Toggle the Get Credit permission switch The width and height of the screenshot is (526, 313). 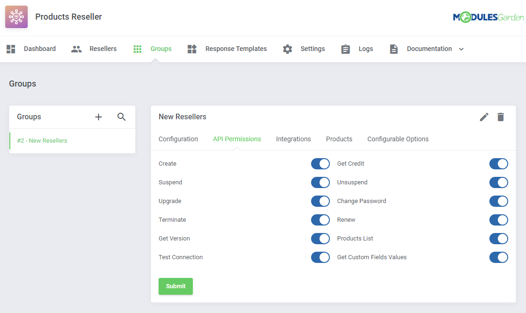pyautogui.click(x=499, y=164)
